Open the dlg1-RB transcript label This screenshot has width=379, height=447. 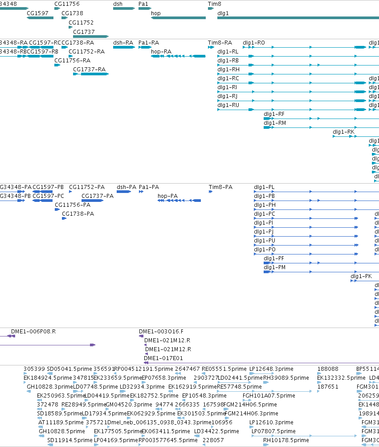click(x=228, y=61)
